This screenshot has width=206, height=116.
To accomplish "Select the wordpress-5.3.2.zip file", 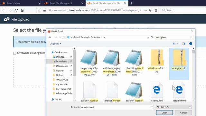I will [157, 61].
